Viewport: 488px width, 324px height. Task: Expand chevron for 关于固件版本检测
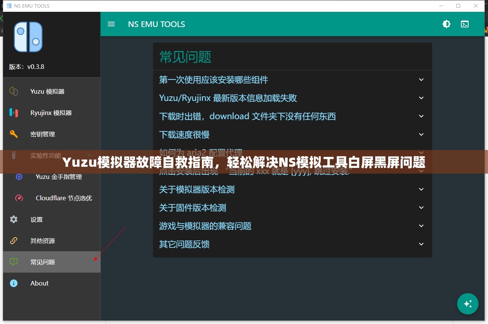click(x=421, y=207)
